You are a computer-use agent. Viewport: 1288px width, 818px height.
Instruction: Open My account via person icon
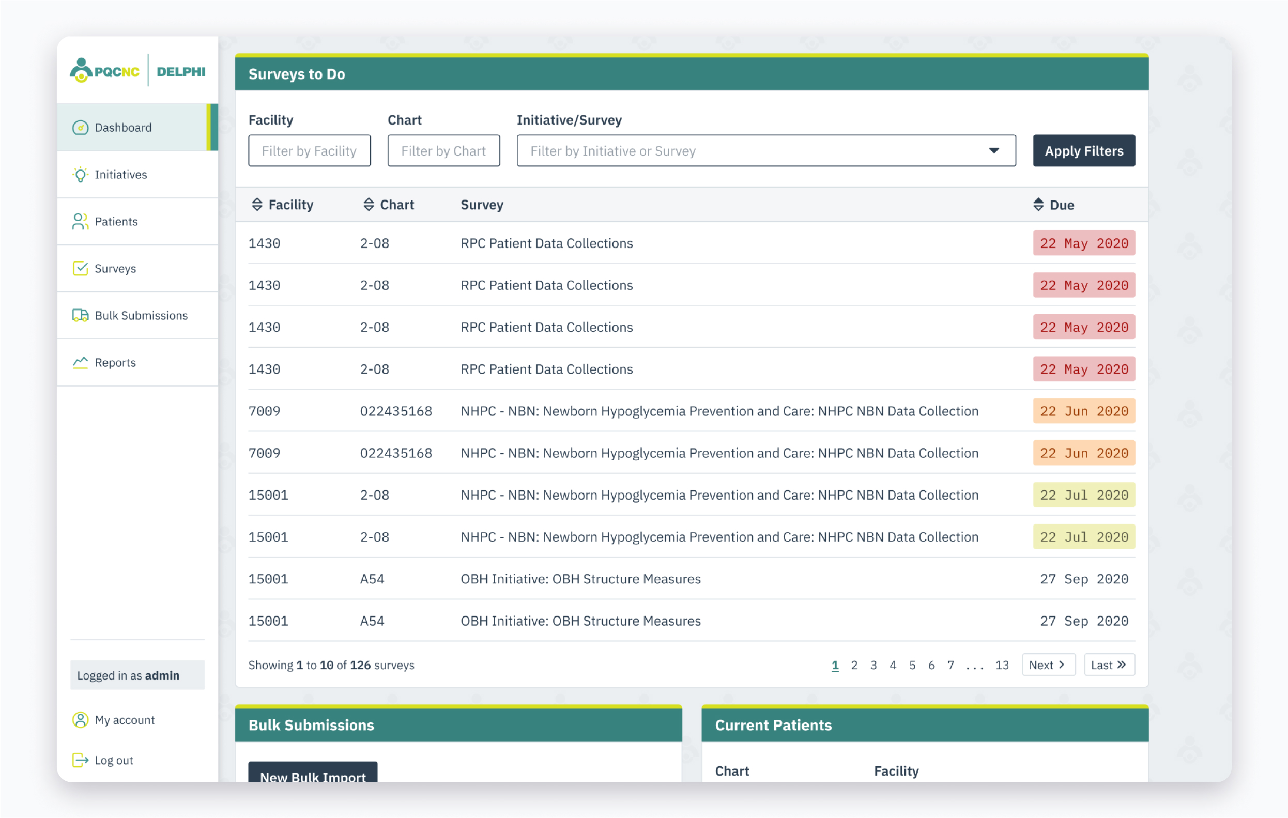[x=80, y=720]
